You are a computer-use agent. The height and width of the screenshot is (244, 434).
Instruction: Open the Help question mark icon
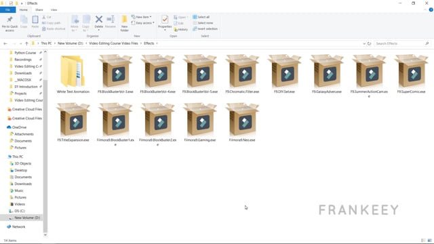(431, 9)
